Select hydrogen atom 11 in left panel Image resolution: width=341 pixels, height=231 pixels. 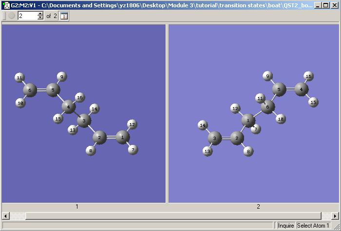click(19, 78)
